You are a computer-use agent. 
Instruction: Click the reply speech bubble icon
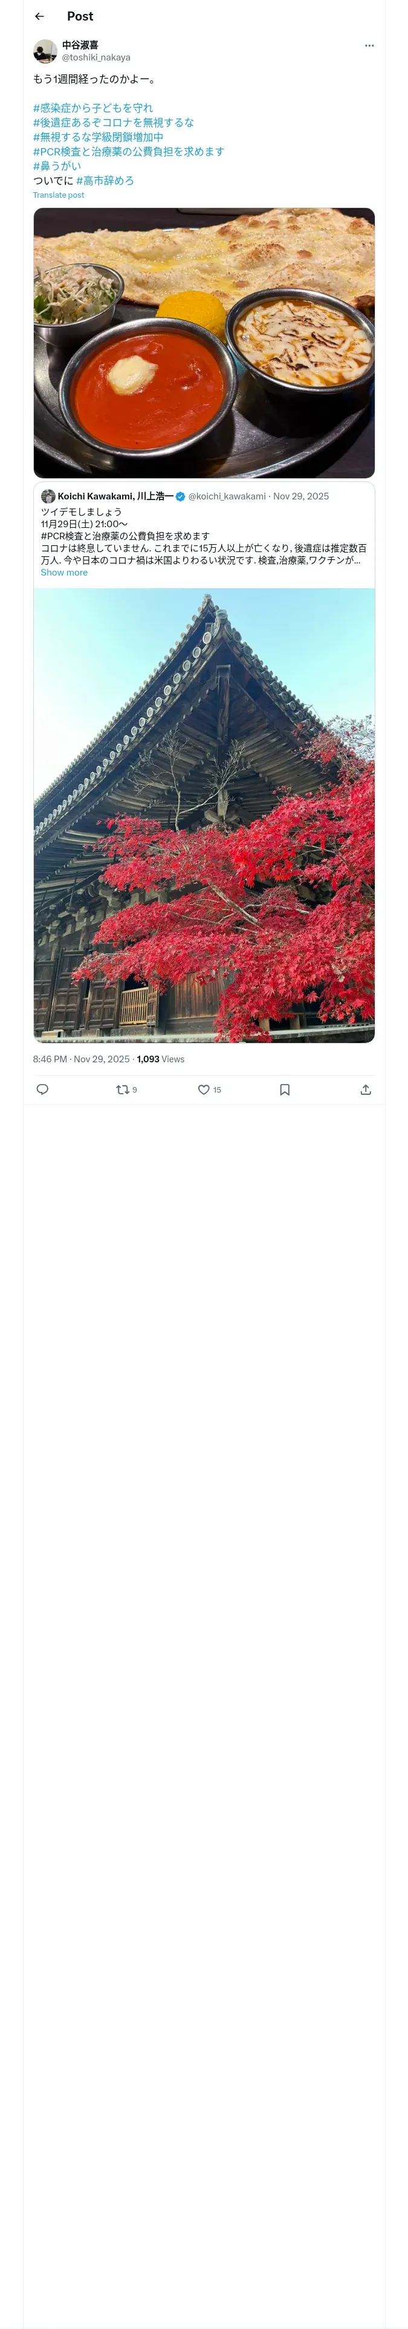[x=42, y=1090]
